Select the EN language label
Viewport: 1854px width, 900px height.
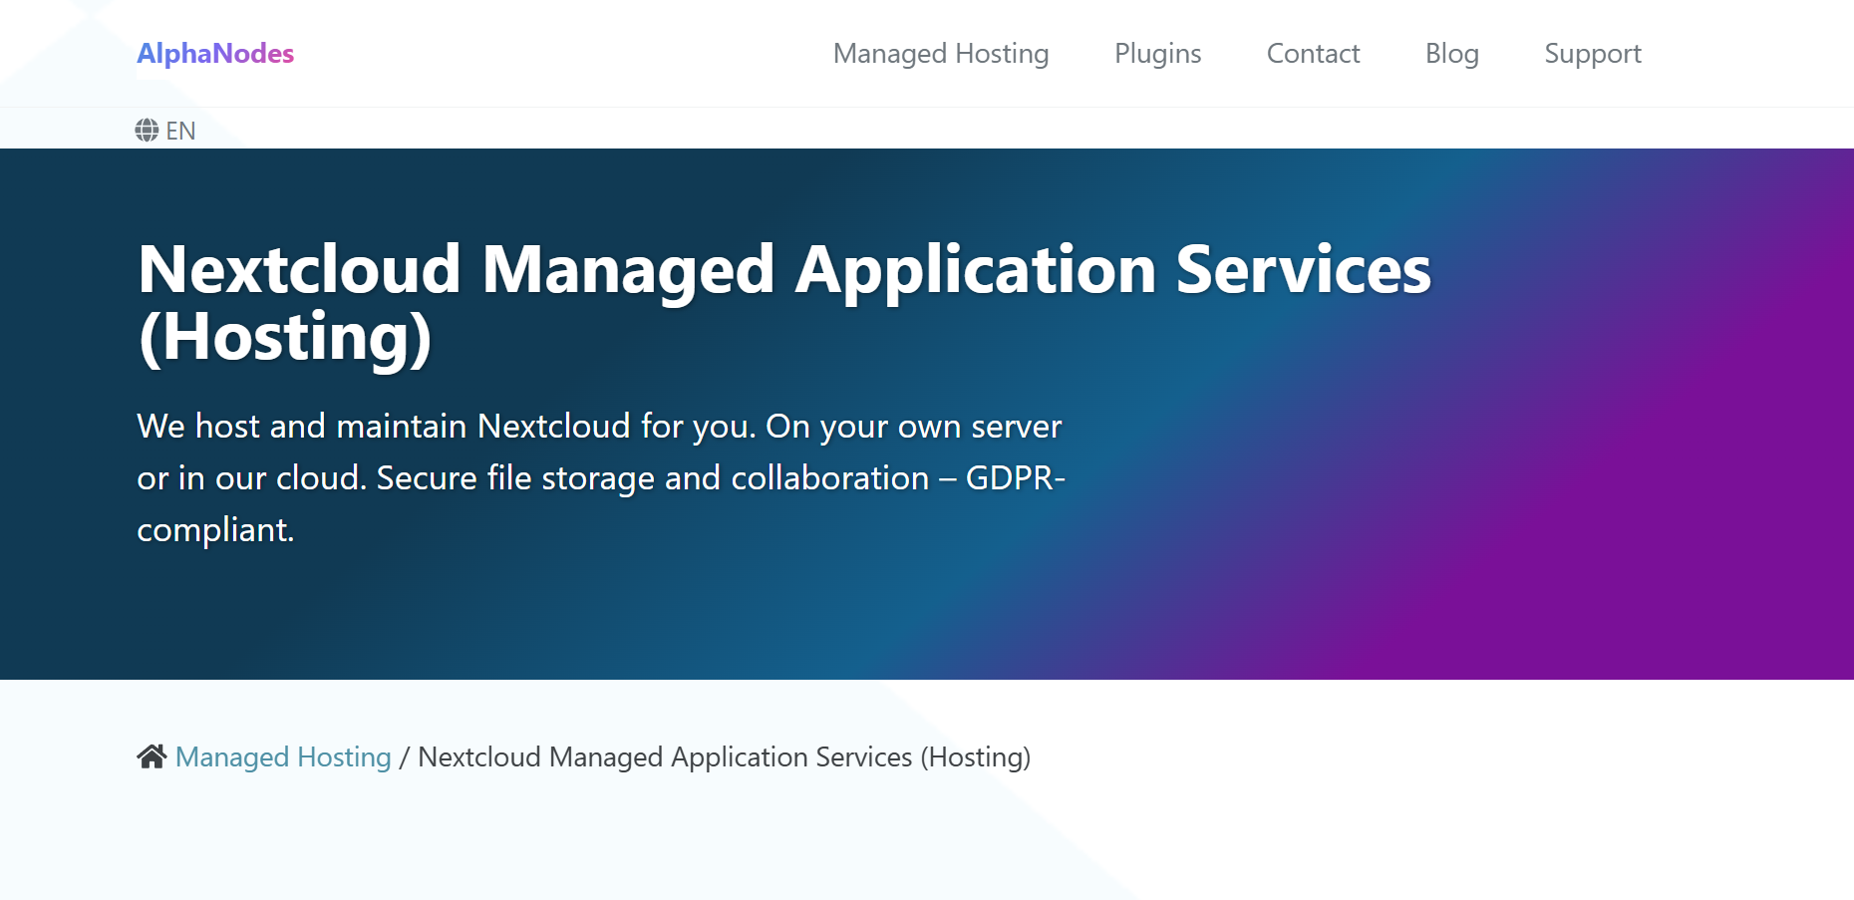(180, 131)
